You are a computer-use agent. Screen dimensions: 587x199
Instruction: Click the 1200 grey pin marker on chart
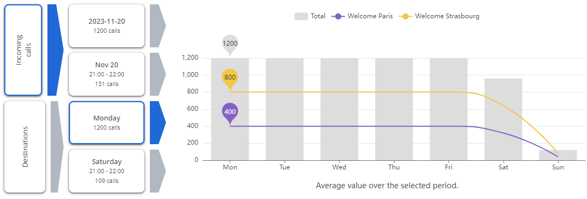[230, 45]
